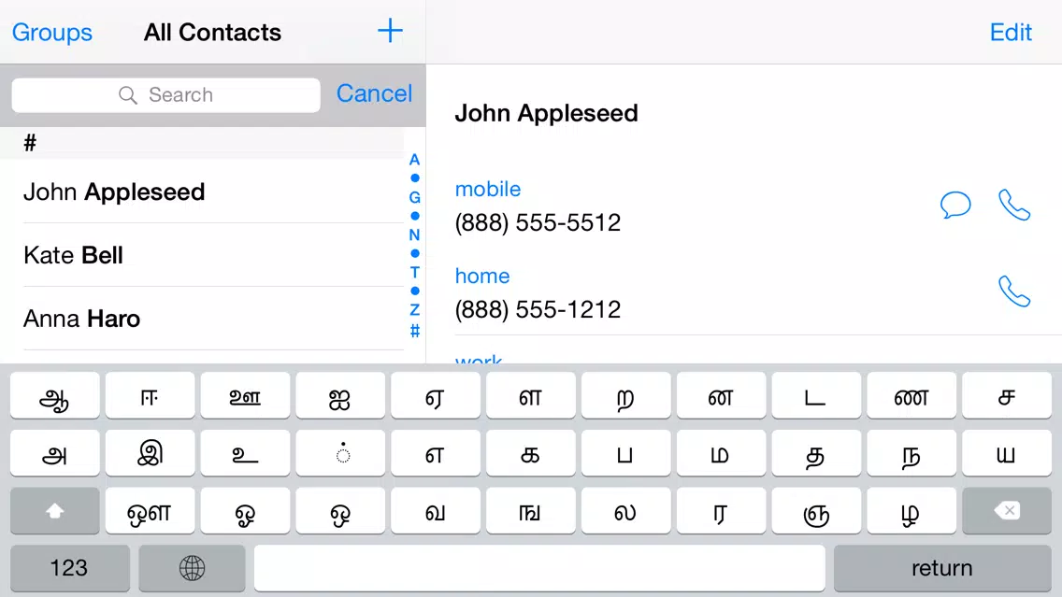Tap the Tamil key வ
This screenshot has height=597, width=1062.
click(436, 511)
